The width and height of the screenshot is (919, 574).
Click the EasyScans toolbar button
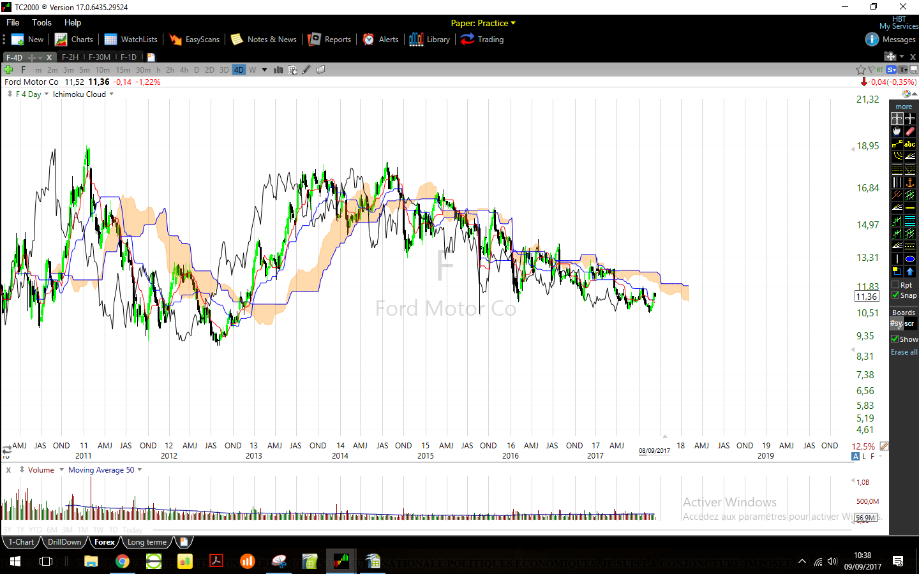194,40
